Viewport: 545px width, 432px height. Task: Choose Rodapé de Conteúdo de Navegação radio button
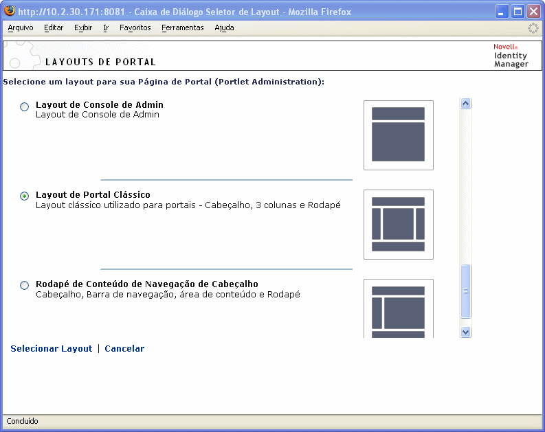(x=24, y=286)
